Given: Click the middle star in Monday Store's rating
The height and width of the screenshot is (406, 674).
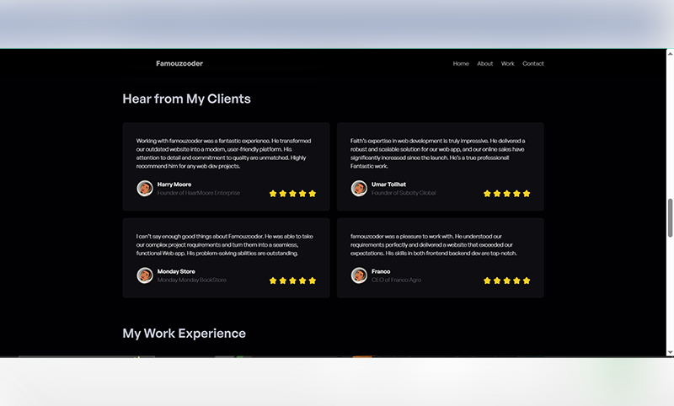Looking at the screenshot, I should click(x=292, y=280).
